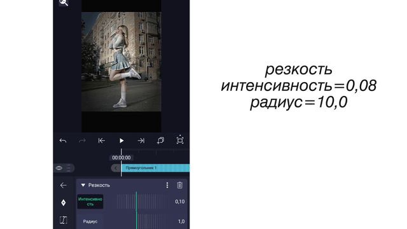The height and width of the screenshot is (229, 407).
Task: Click the handle left of the clip
Action: click(x=116, y=168)
